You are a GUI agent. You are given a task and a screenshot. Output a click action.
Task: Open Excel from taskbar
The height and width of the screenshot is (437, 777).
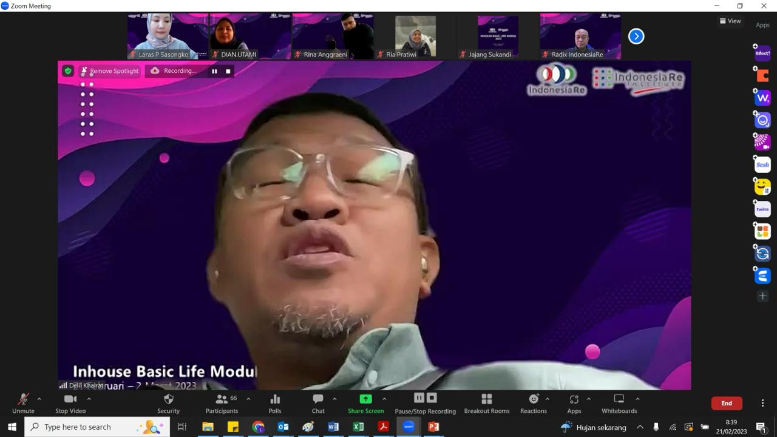(x=358, y=427)
